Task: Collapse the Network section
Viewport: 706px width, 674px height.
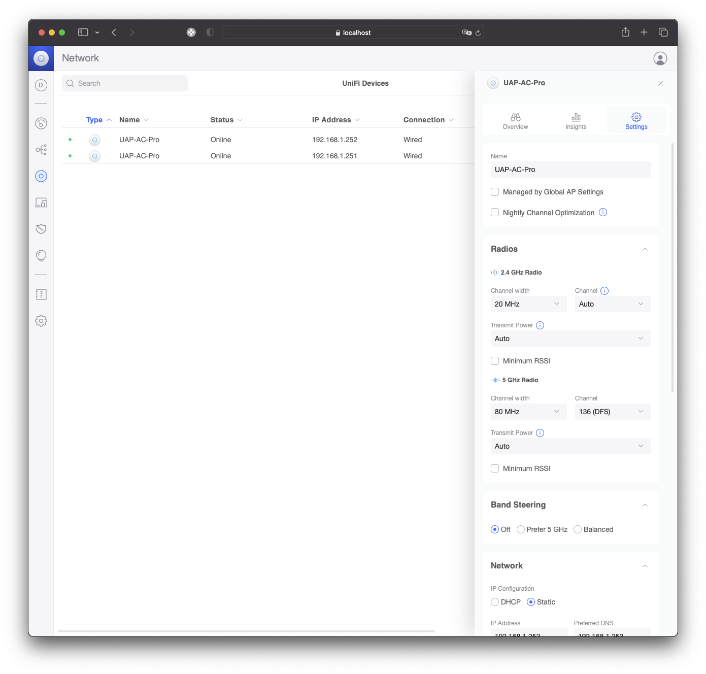Action: pyautogui.click(x=645, y=566)
